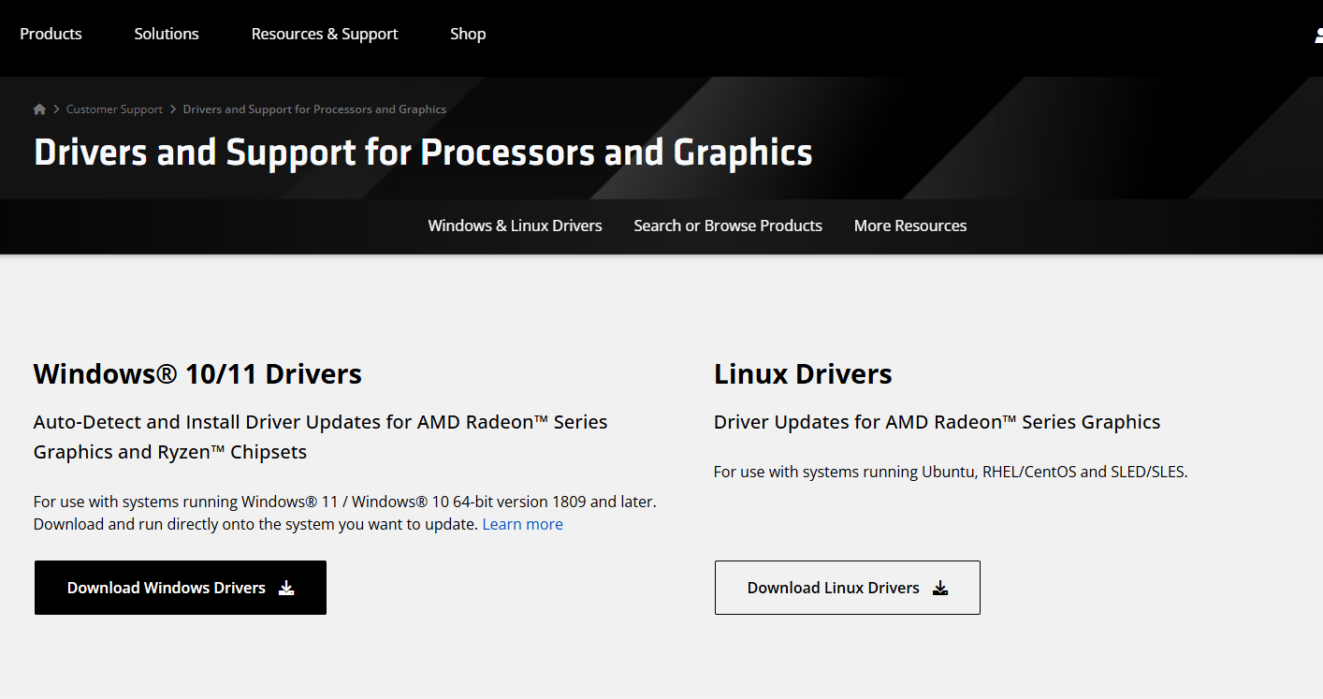Click the page title Drivers and Support heading
The image size is (1323, 699).
click(x=423, y=153)
